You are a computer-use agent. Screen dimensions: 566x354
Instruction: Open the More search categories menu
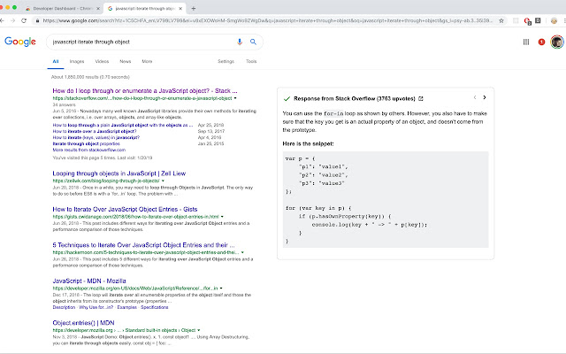click(147, 61)
